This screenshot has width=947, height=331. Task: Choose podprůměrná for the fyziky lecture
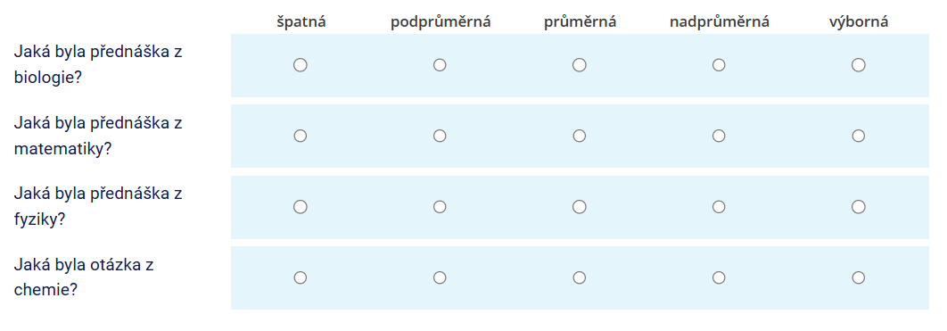tap(440, 207)
